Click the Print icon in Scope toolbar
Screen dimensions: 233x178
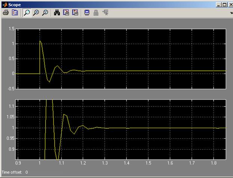tap(6, 13)
